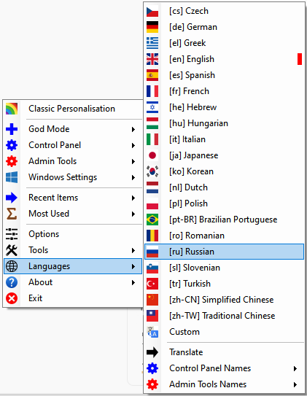Expand the Recent Items submenu arrow
This screenshot has width=307, height=396.
(x=133, y=198)
